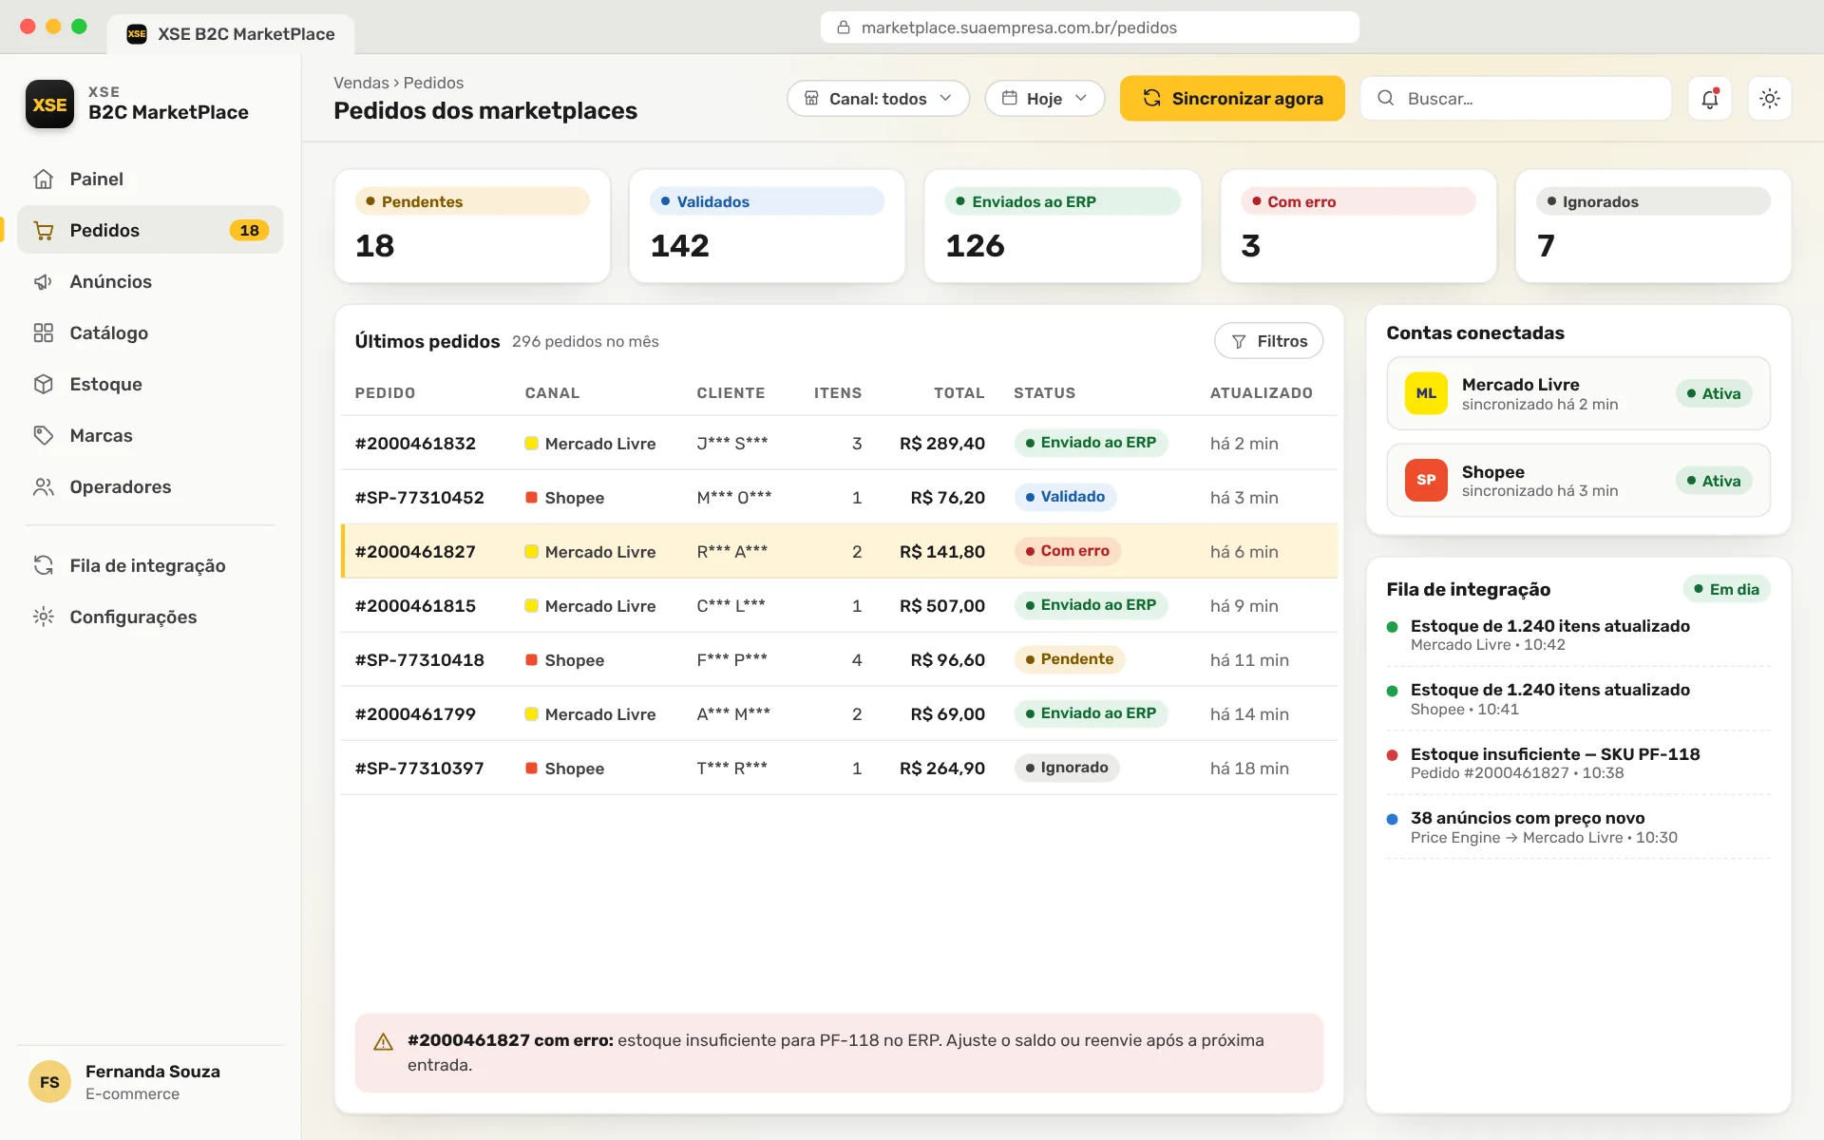Open order #2000461827 row
The width and height of the screenshot is (1824, 1140).
pyautogui.click(x=840, y=551)
